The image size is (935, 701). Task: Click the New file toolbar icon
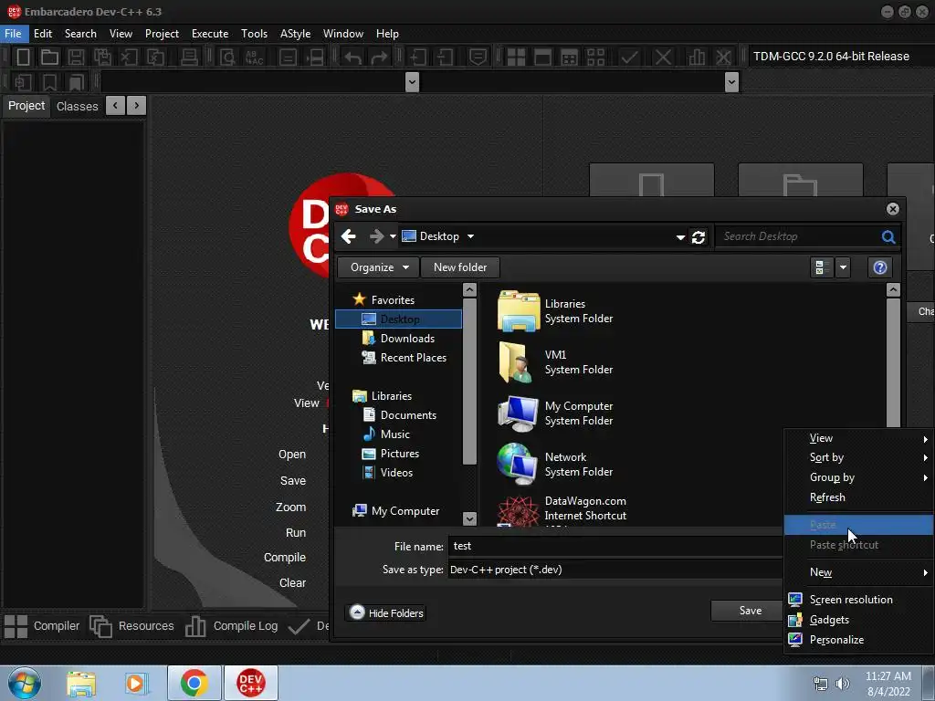(23, 58)
